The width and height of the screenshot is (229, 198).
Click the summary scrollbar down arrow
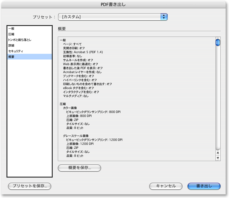point(218,158)
